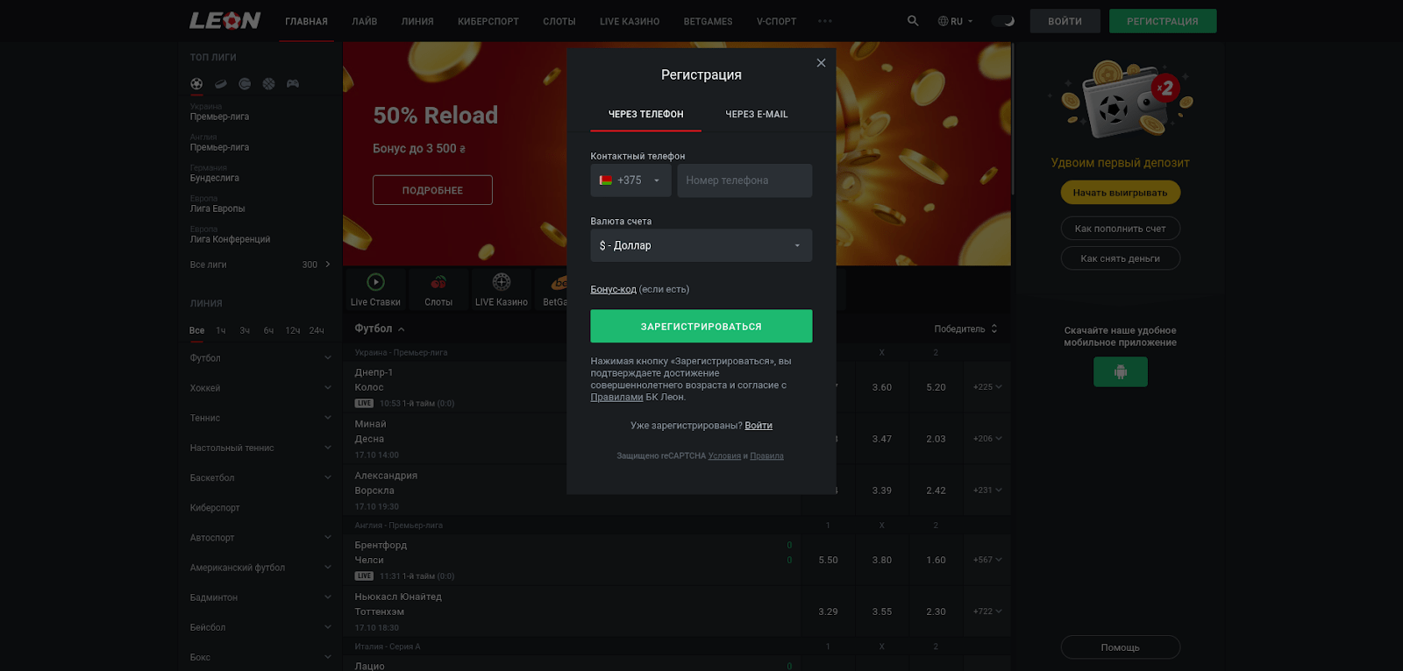Screen dimensions: 1403x671
Task: Open the Правилами БК Леон link
Action: click(x=616, y=397)
